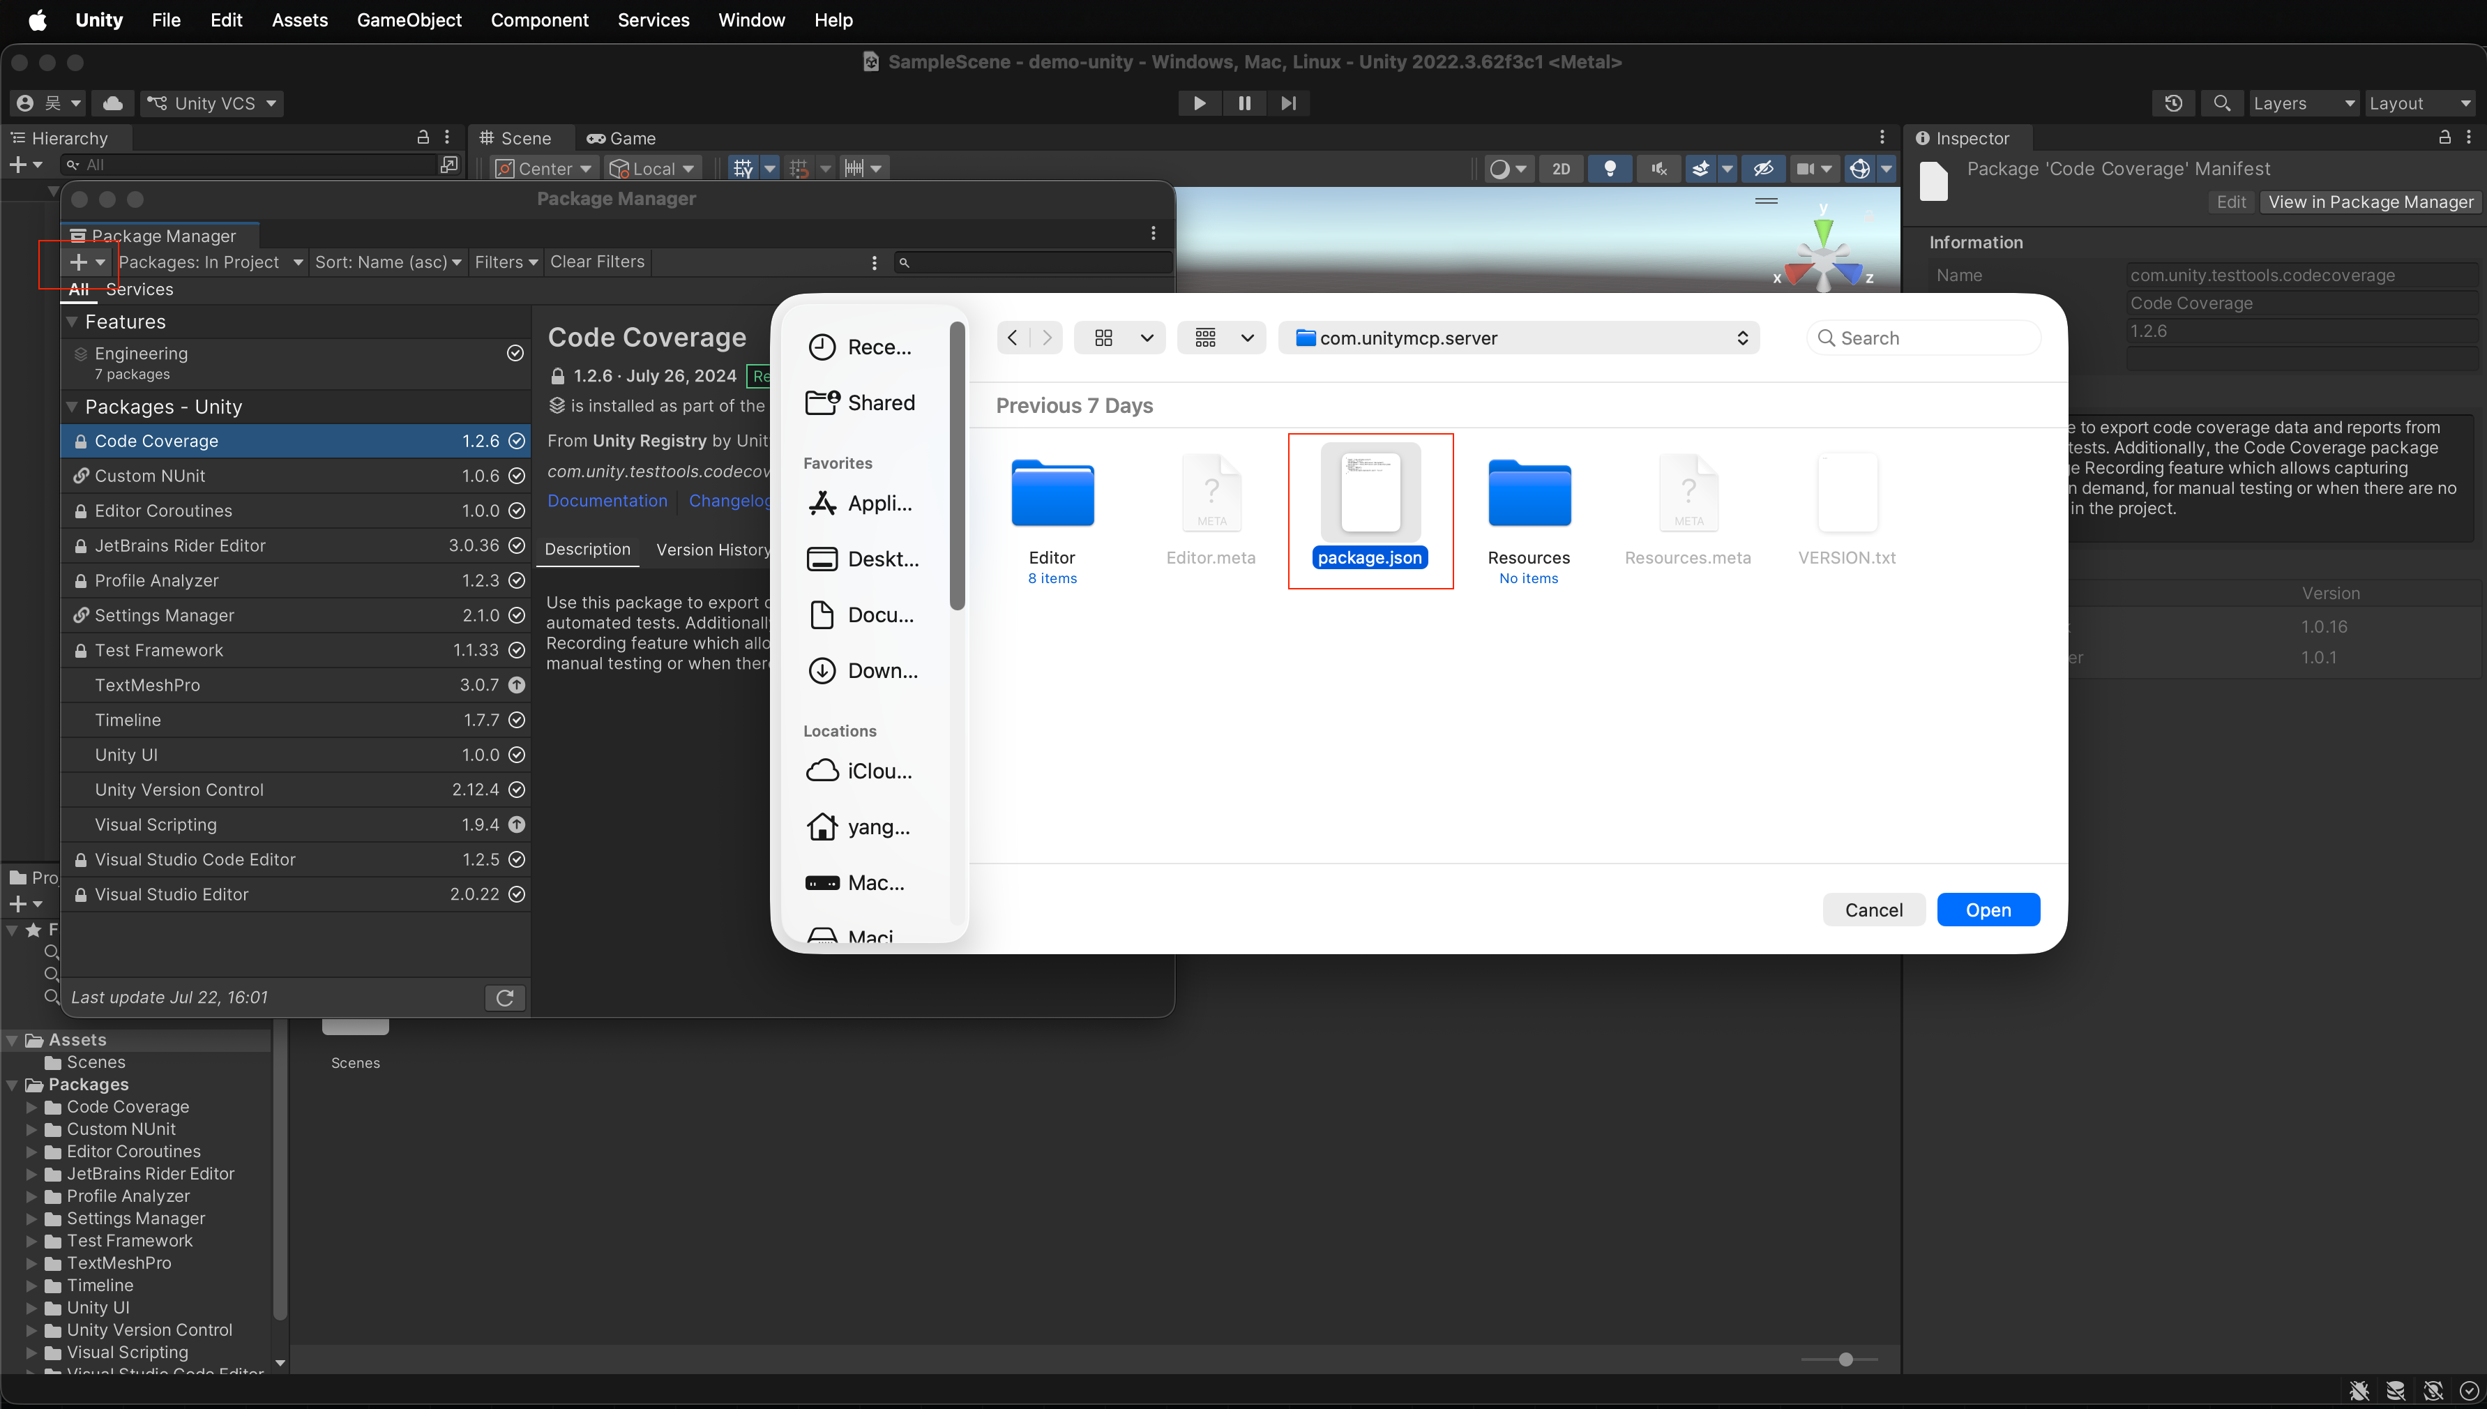The image size is (2487, 1409).
Task: Open the cloud services icon
Action: (x=113, y=103)
